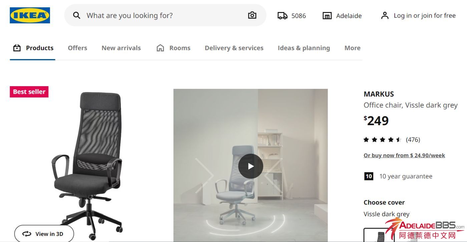Open the 476 reviews star rating
The width and height of the screenshot is (467, 242).
[391, 140]
